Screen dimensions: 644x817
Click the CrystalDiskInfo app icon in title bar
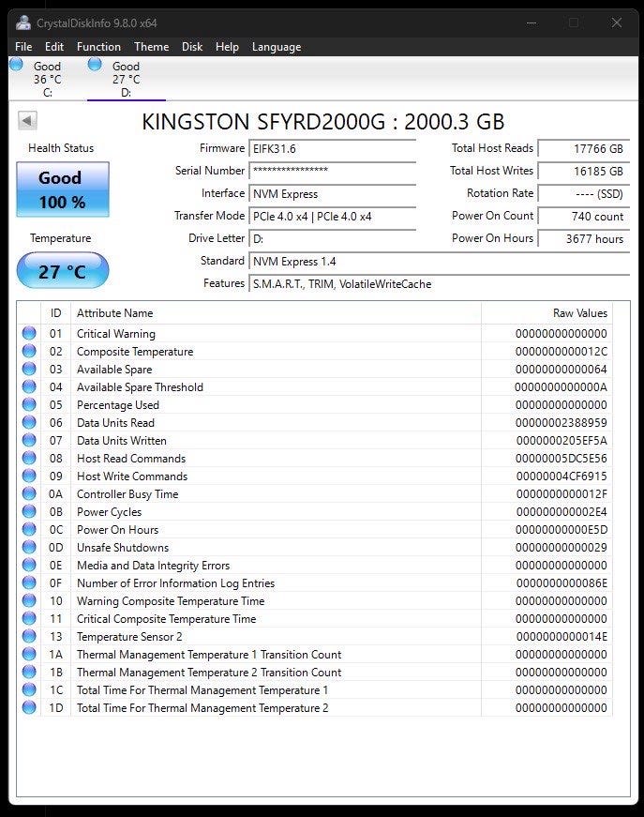(23, 23)
